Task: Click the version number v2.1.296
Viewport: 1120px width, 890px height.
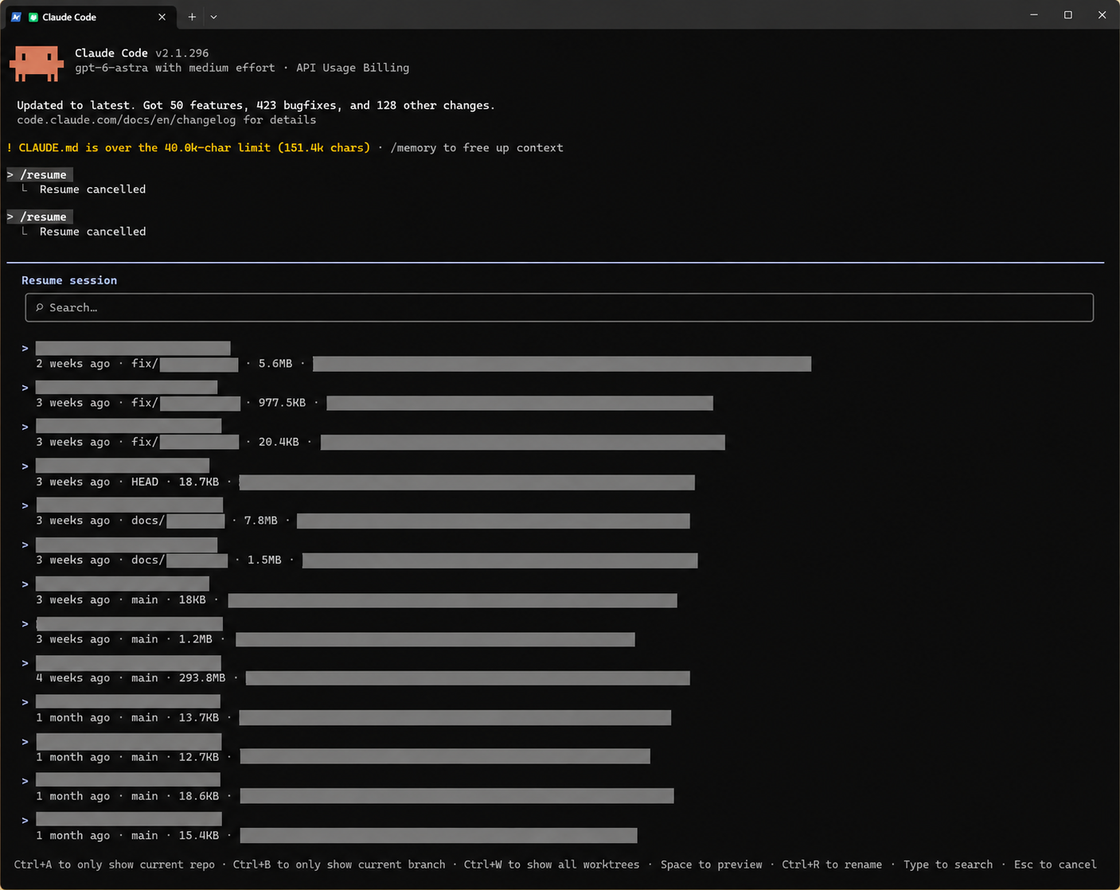Action: (x=182, y=53)
